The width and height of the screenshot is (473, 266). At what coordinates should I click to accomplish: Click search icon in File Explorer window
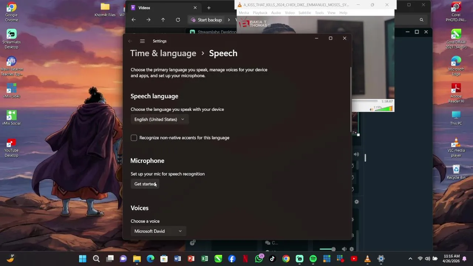pyautogui.click(x=421, y=20)
